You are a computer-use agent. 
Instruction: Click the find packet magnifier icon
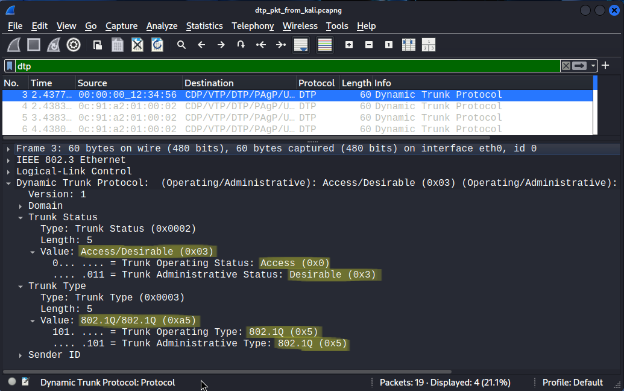(x=181, y=45)
